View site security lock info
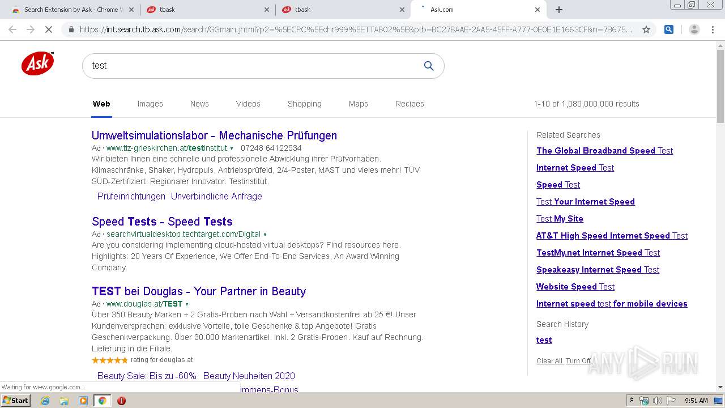This screenshot has width=725, height=408. click(71, 29)
